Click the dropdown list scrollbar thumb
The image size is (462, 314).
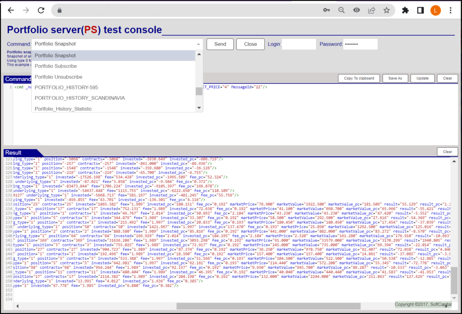coord(199,91)
